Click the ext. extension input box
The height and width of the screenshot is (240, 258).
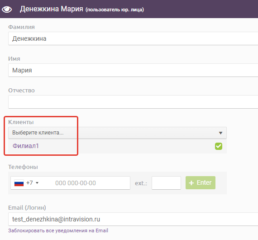click(166, 183)
